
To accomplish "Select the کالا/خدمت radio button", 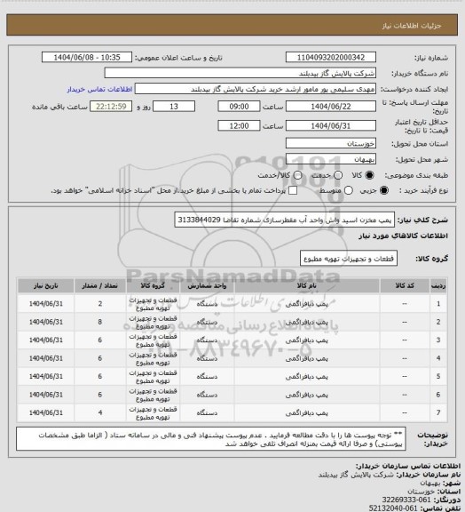I will point(297,175).
